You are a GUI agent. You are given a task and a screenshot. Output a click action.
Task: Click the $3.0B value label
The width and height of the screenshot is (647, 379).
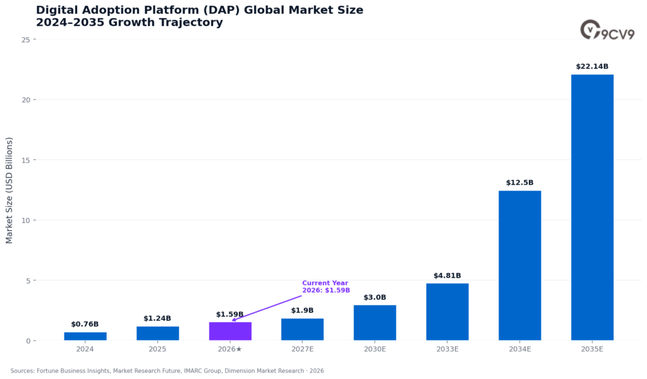point(375,298)
